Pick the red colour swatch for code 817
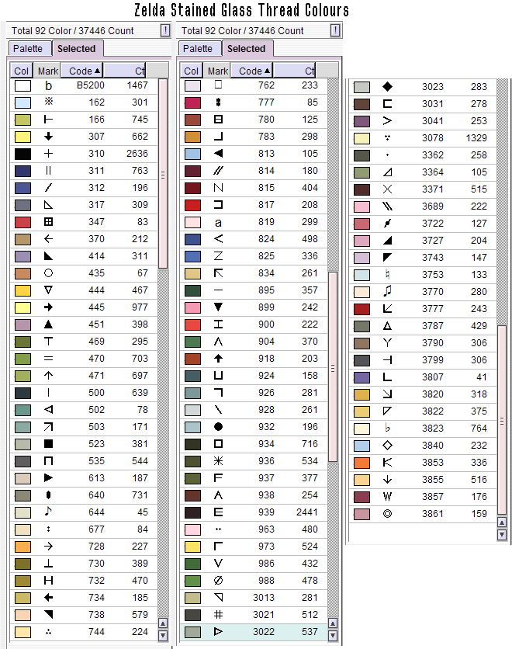Viewport: 512px width, 649px height. point(192,205)
